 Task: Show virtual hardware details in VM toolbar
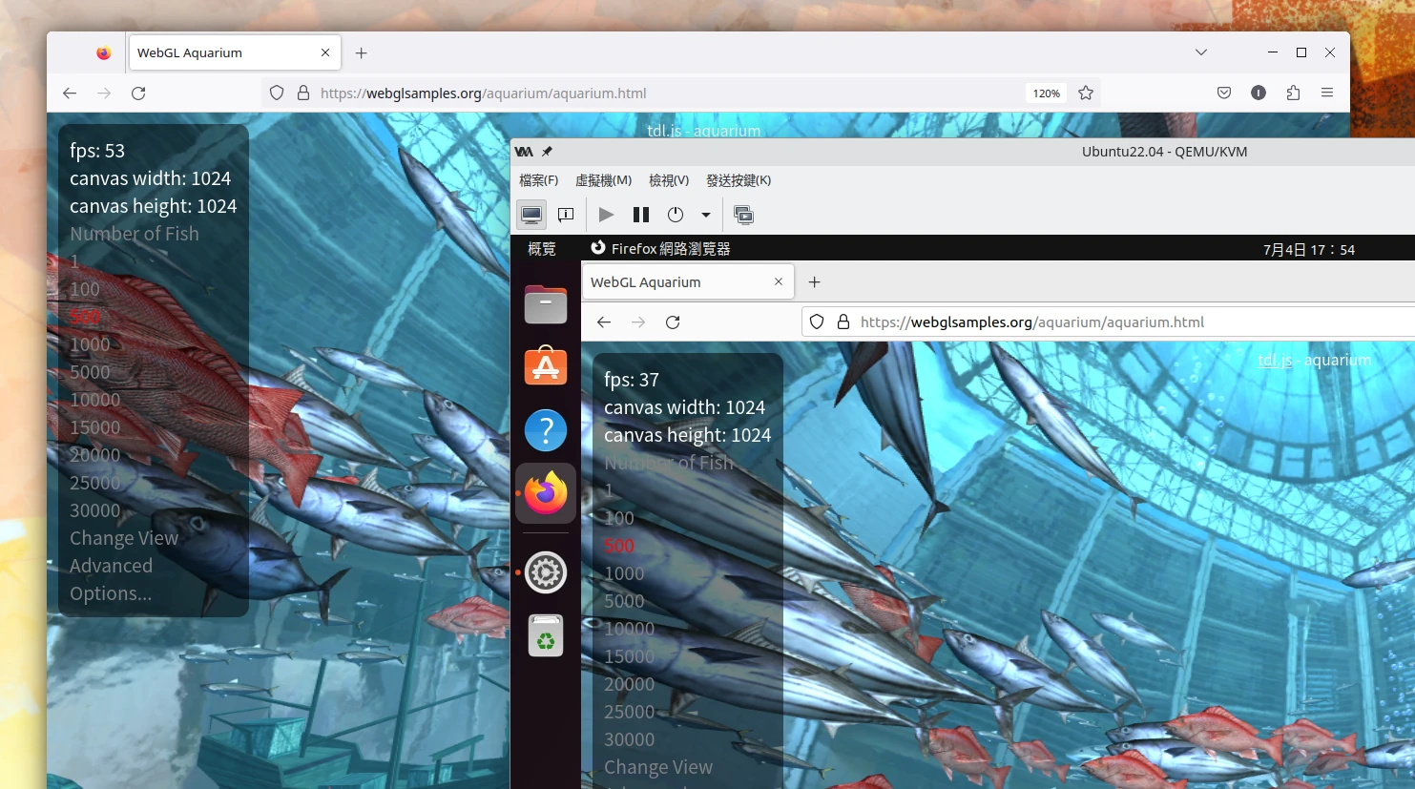(x=566, y=215)
